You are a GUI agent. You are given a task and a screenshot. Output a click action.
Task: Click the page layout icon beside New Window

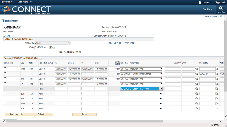tap(221, 16)
